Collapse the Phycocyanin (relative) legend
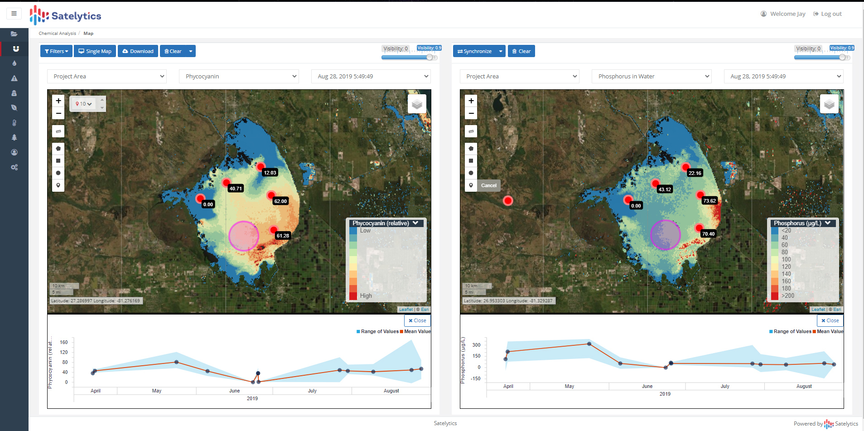Image resolution: width=864 pixels, height=431 pixels. tap(415, 223)
